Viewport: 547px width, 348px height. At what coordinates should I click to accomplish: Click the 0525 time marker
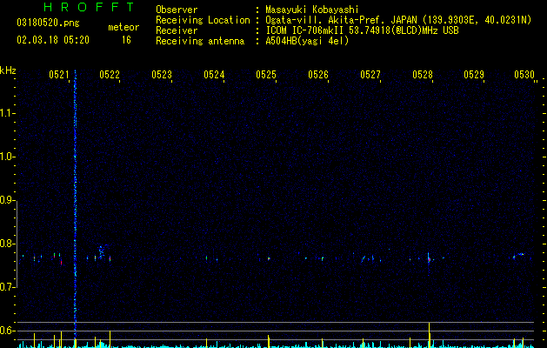[266, 74]
